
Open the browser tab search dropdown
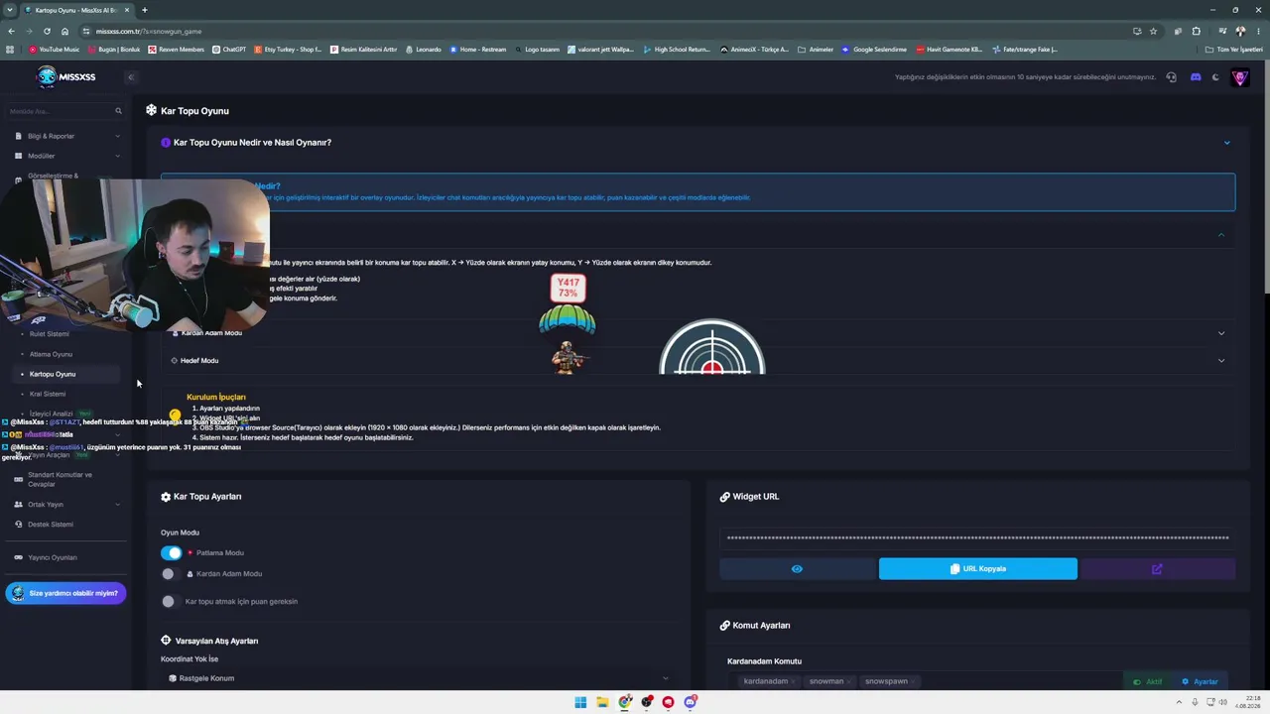[x=10, y=10]
